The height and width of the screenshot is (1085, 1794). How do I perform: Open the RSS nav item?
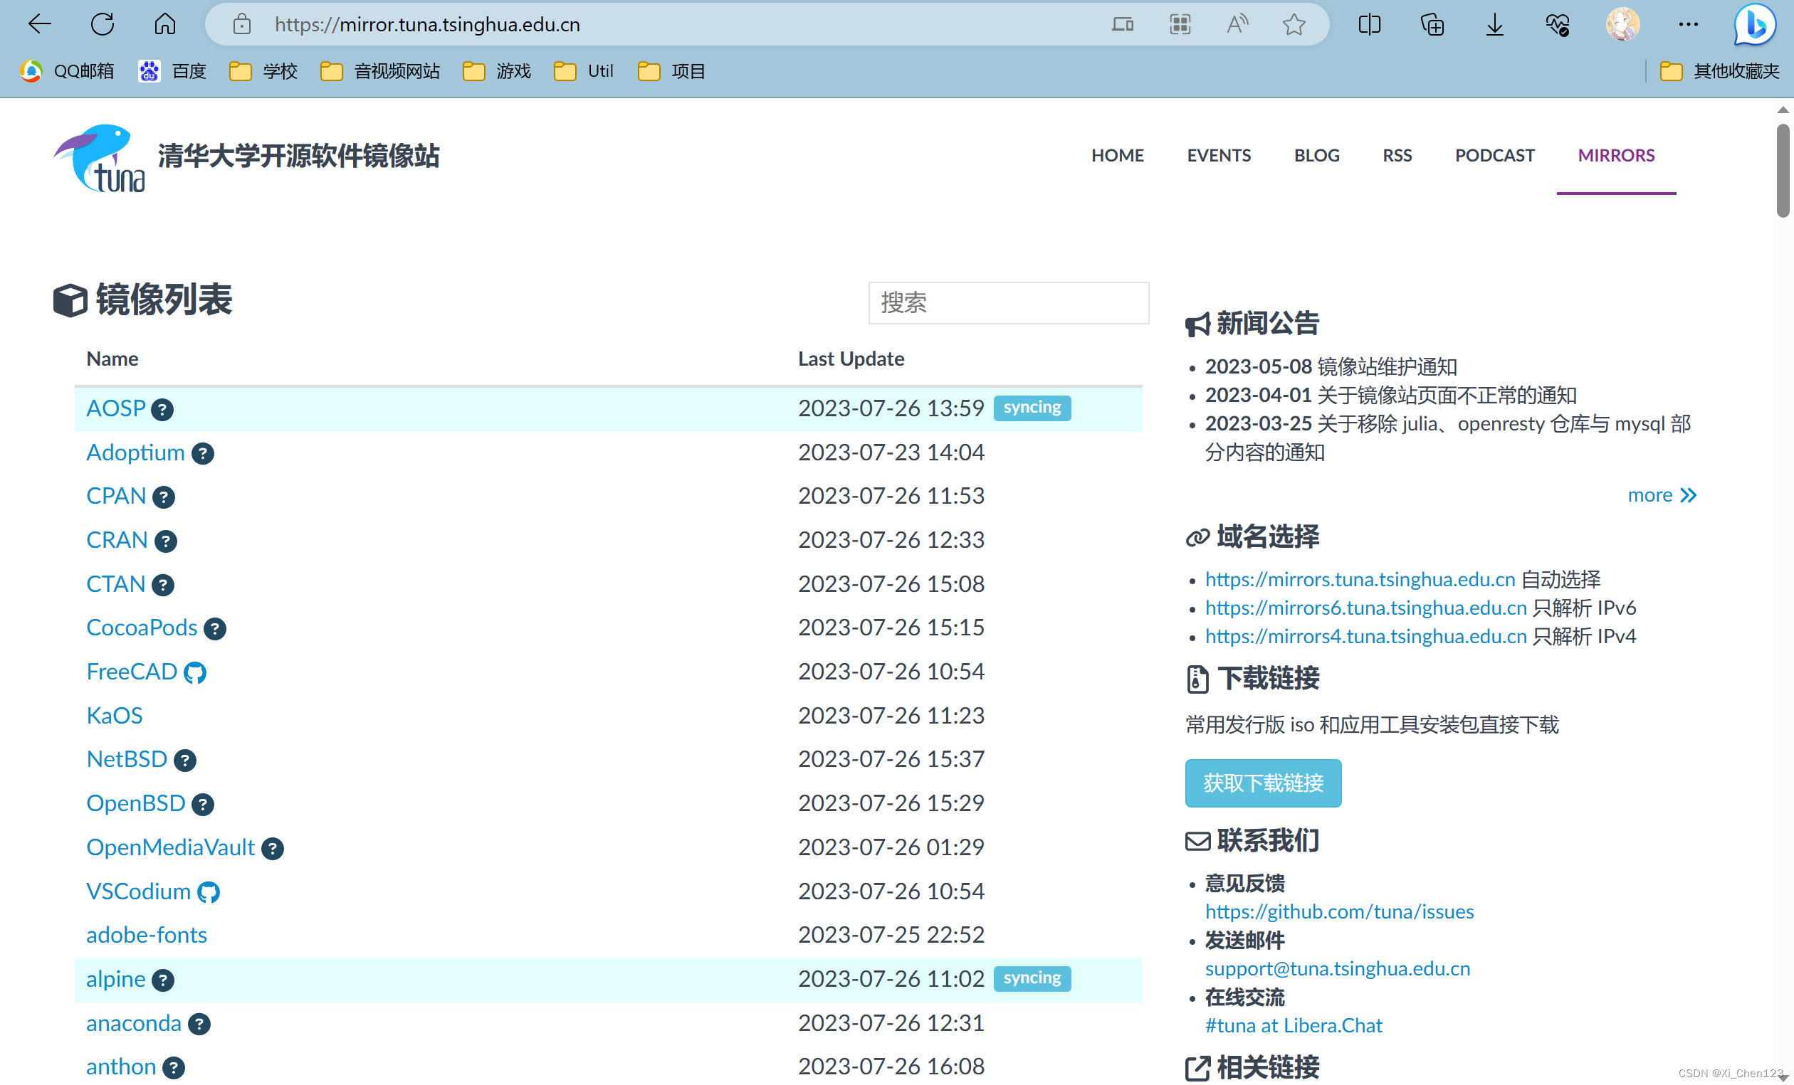1397,155
